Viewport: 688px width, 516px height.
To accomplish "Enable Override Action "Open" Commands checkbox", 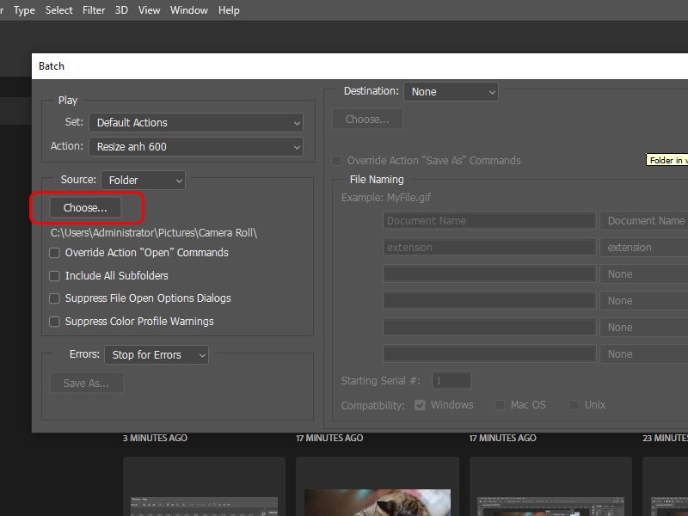I will pos(55,253).
